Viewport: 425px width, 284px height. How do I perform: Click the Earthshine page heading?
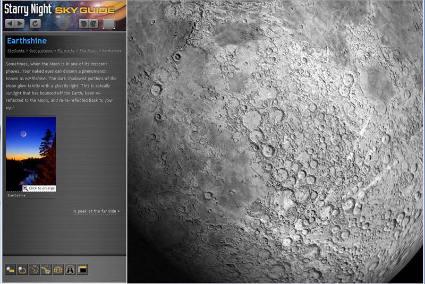pos(27,41)
